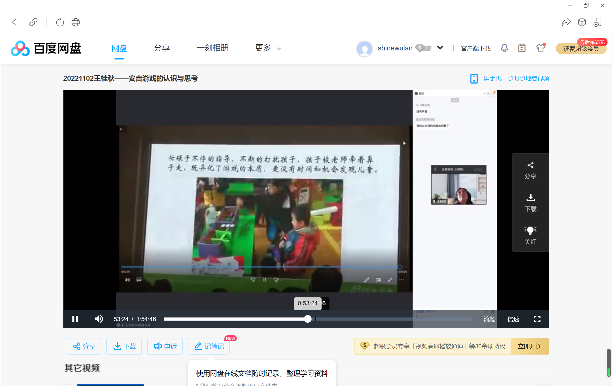The image size is (612, 388).
Task: Click 立即开通 membership button
Action: pos(530,346)
